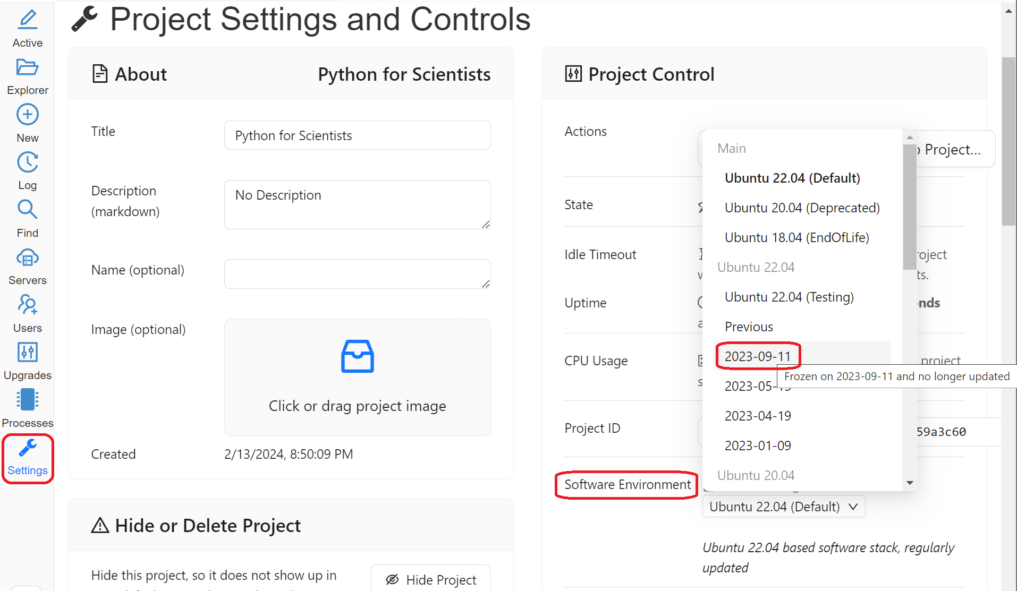Select Ubuntu 20.04 (Deprecated) option
This screenshot has height=591, width=1017.
(x=802, y=208)
